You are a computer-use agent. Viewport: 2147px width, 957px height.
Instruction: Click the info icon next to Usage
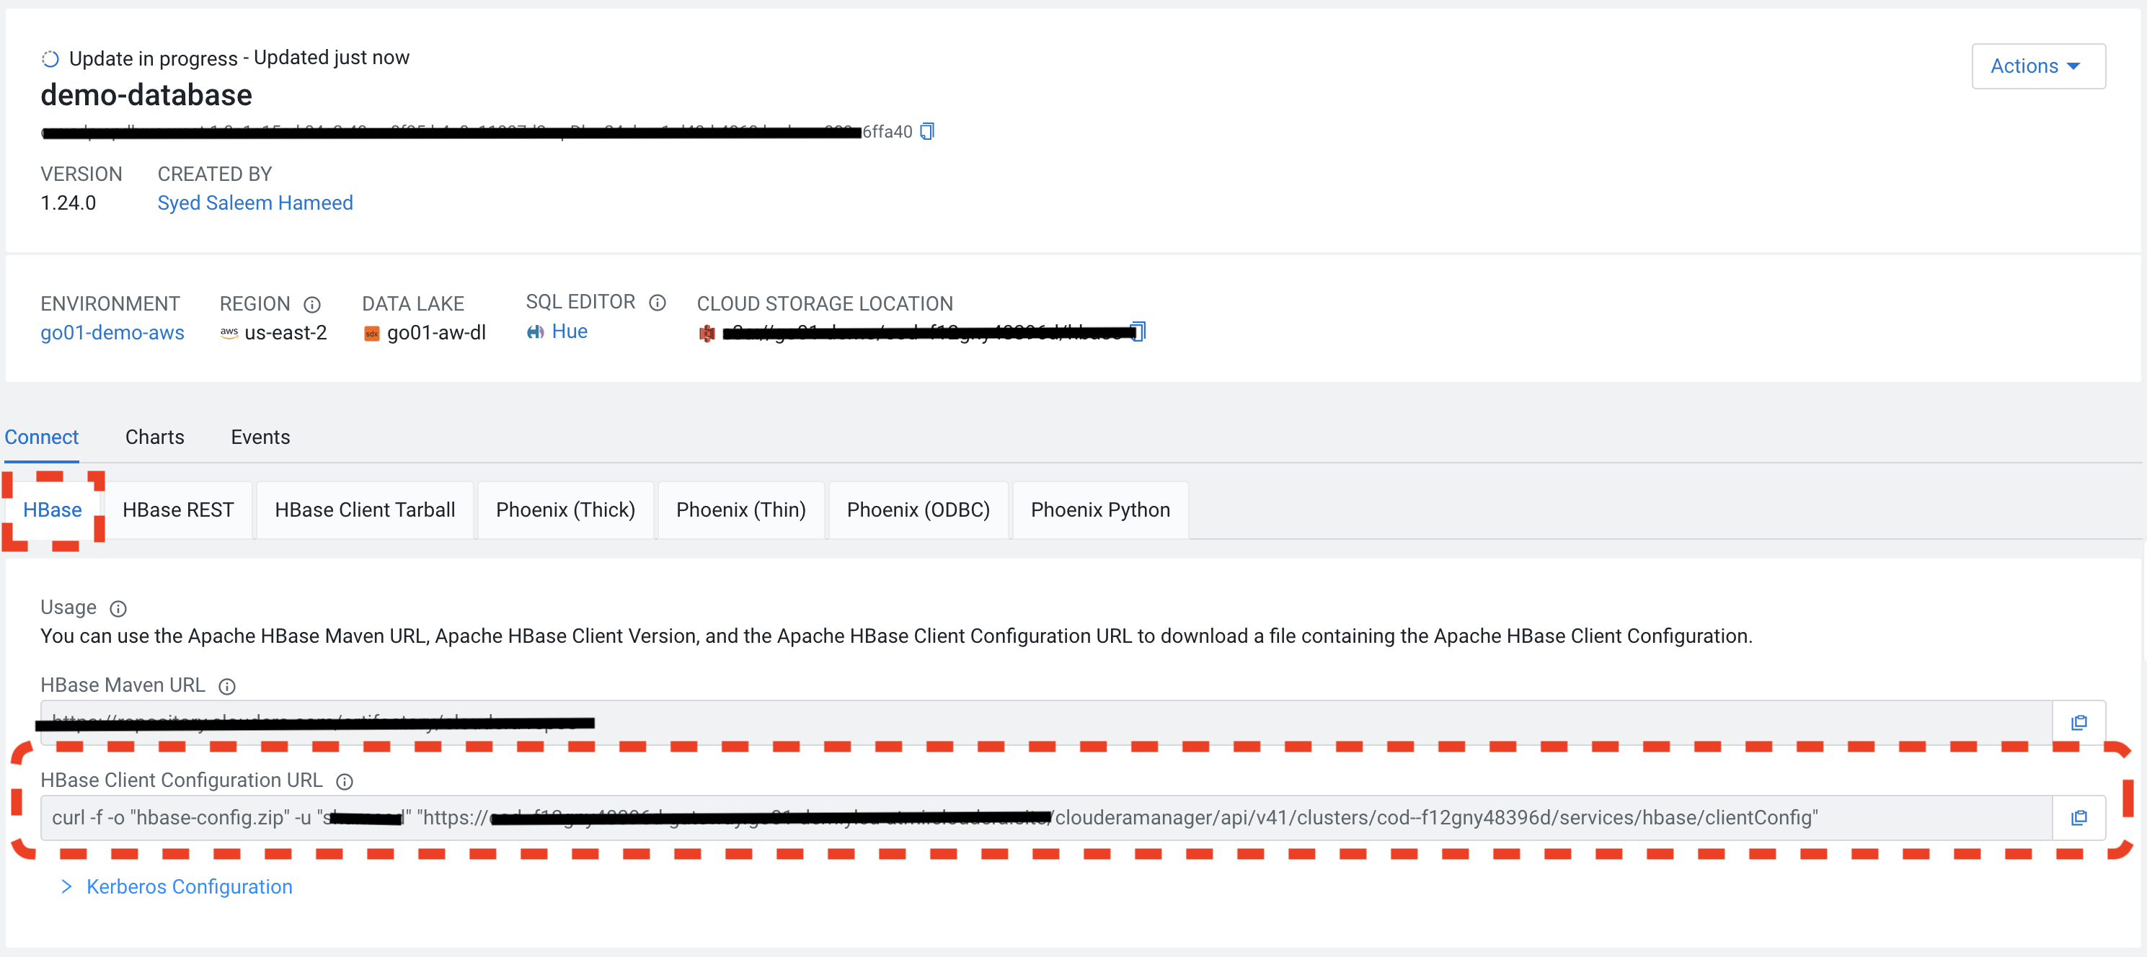(x=118, y=609)
